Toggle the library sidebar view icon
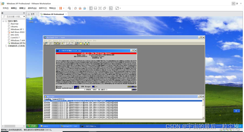Viewport: 244px width, 132px height. click(91, 8)
